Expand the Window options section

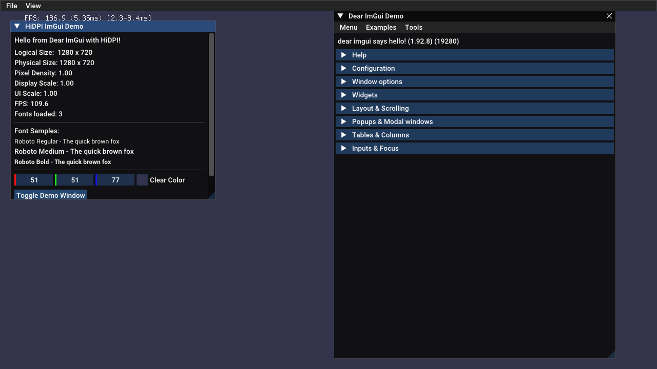pos(475,81)
